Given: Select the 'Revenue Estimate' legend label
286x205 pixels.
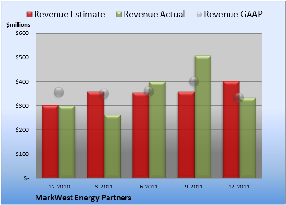Looking at the screenshot, I should [70, 14].
